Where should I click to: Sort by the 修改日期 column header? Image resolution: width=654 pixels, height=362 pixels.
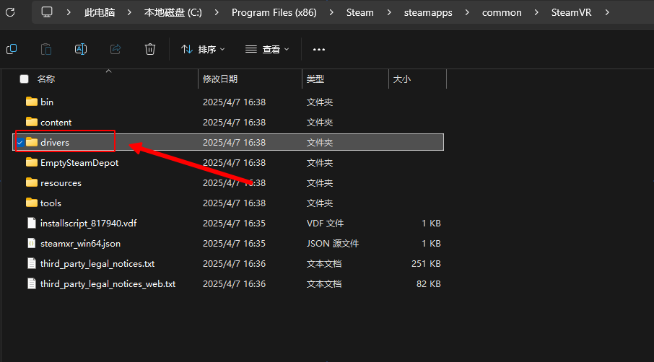coord(220,79)
